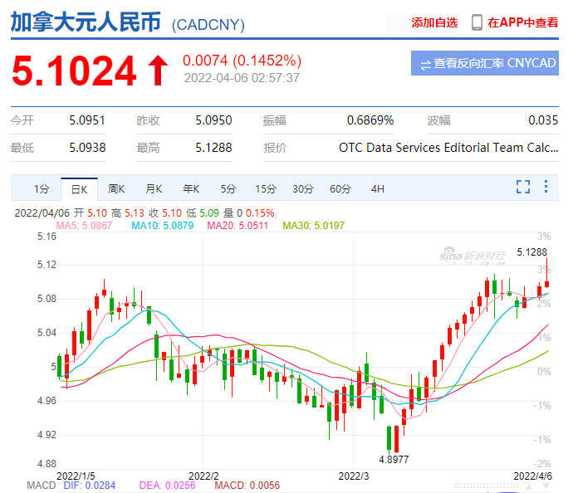Click the 4.8977 low marker on chart
The width and height of the screenshot is (578, 493).
(x=394, y=460)
